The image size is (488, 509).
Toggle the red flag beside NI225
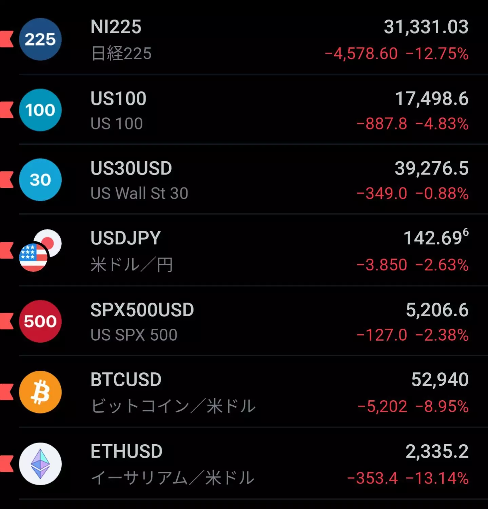coord(6,39)
